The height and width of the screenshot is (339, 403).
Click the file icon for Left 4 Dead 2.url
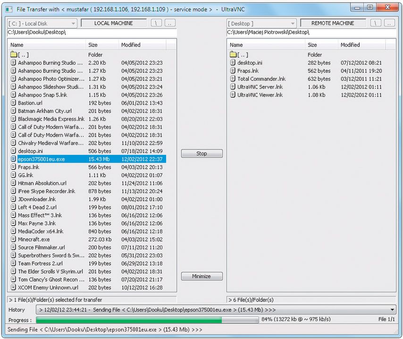pos(13,207)
